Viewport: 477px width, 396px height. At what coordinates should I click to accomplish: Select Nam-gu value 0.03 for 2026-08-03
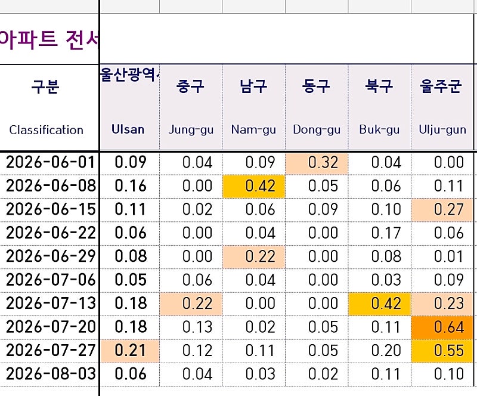point(254,375)
